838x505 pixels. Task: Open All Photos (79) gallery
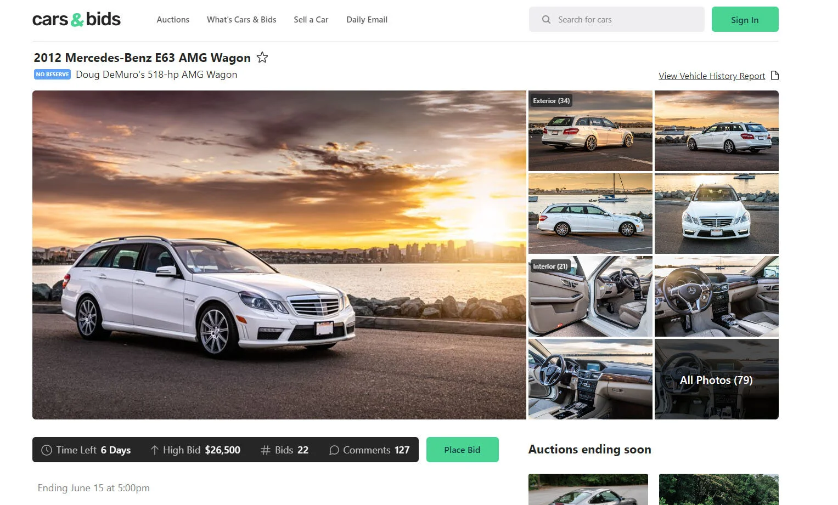tap(716, 379)
